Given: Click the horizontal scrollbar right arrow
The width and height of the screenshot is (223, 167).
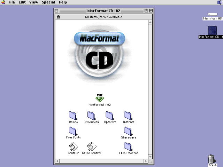Looking at the screenshot, I should 146,161.
